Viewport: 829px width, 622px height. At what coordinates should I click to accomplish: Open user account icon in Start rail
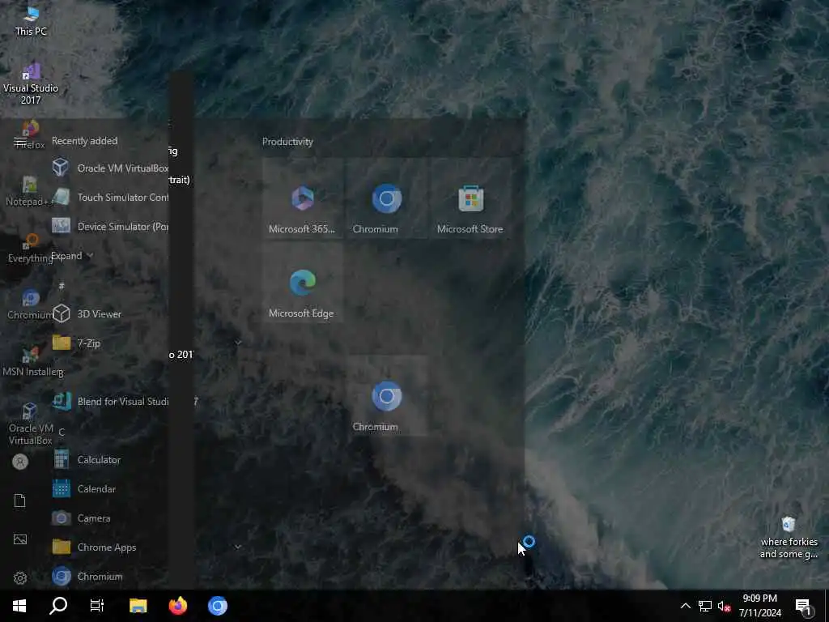click(x=20, y=462)
